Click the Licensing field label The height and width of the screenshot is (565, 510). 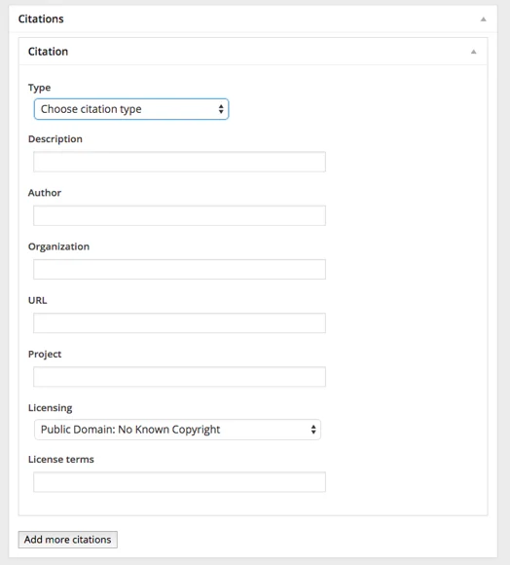click(x=50, y=408)
